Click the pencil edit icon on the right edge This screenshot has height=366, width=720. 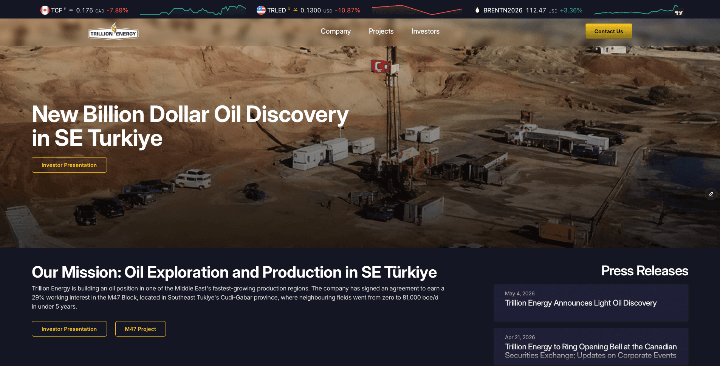[x=711, y=194]
